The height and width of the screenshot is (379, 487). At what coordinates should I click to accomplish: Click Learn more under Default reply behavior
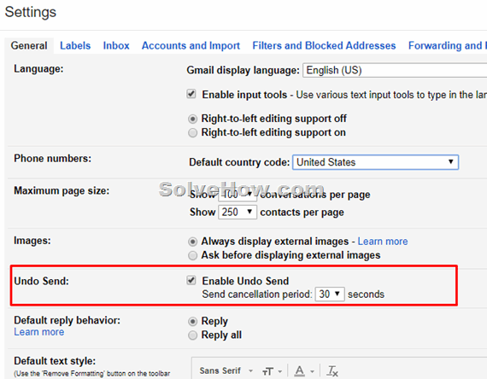click(39, 332)
